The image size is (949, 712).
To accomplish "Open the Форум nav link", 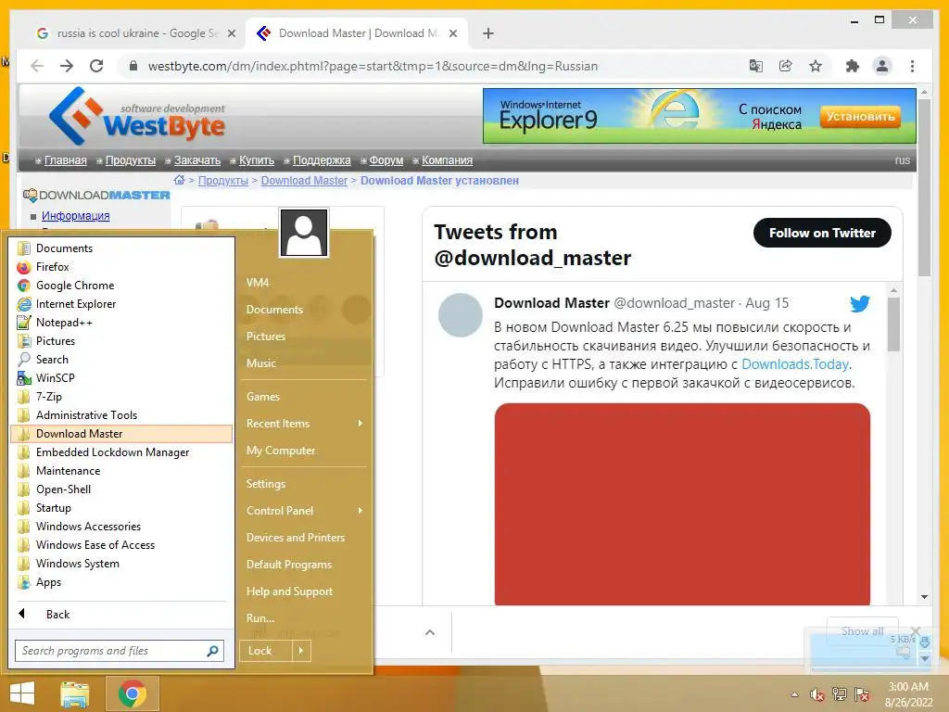I will point(386,160).
